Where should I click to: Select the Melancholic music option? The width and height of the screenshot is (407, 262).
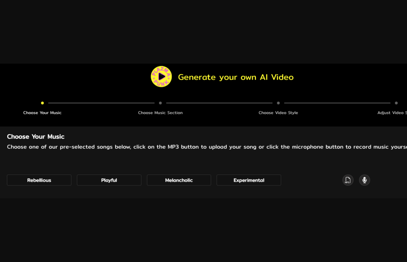179,180
